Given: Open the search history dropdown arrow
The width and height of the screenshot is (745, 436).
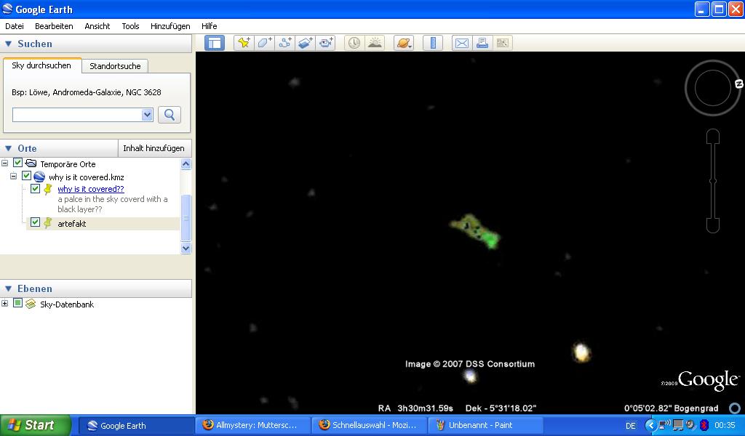Looking at the screenshot, I should pyautogui.click(x=147, y=115).
